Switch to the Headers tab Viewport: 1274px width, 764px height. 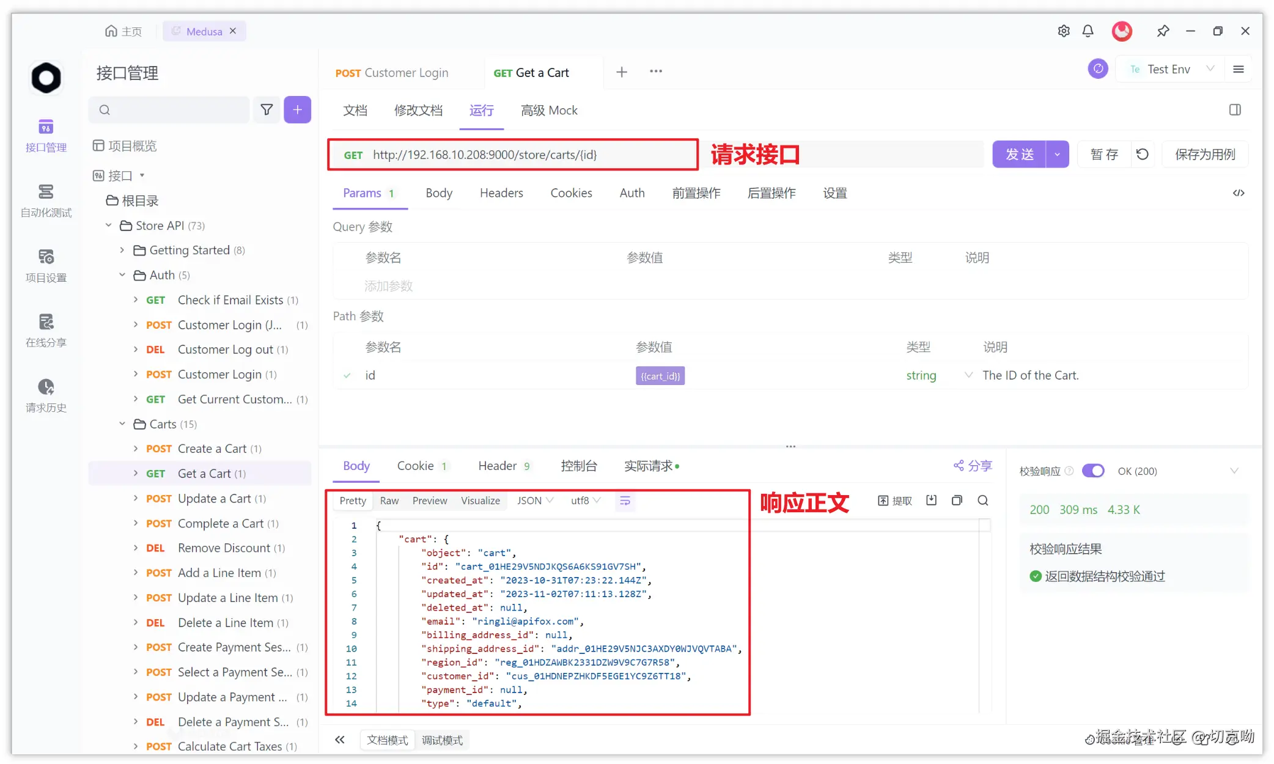click(501, 193)
